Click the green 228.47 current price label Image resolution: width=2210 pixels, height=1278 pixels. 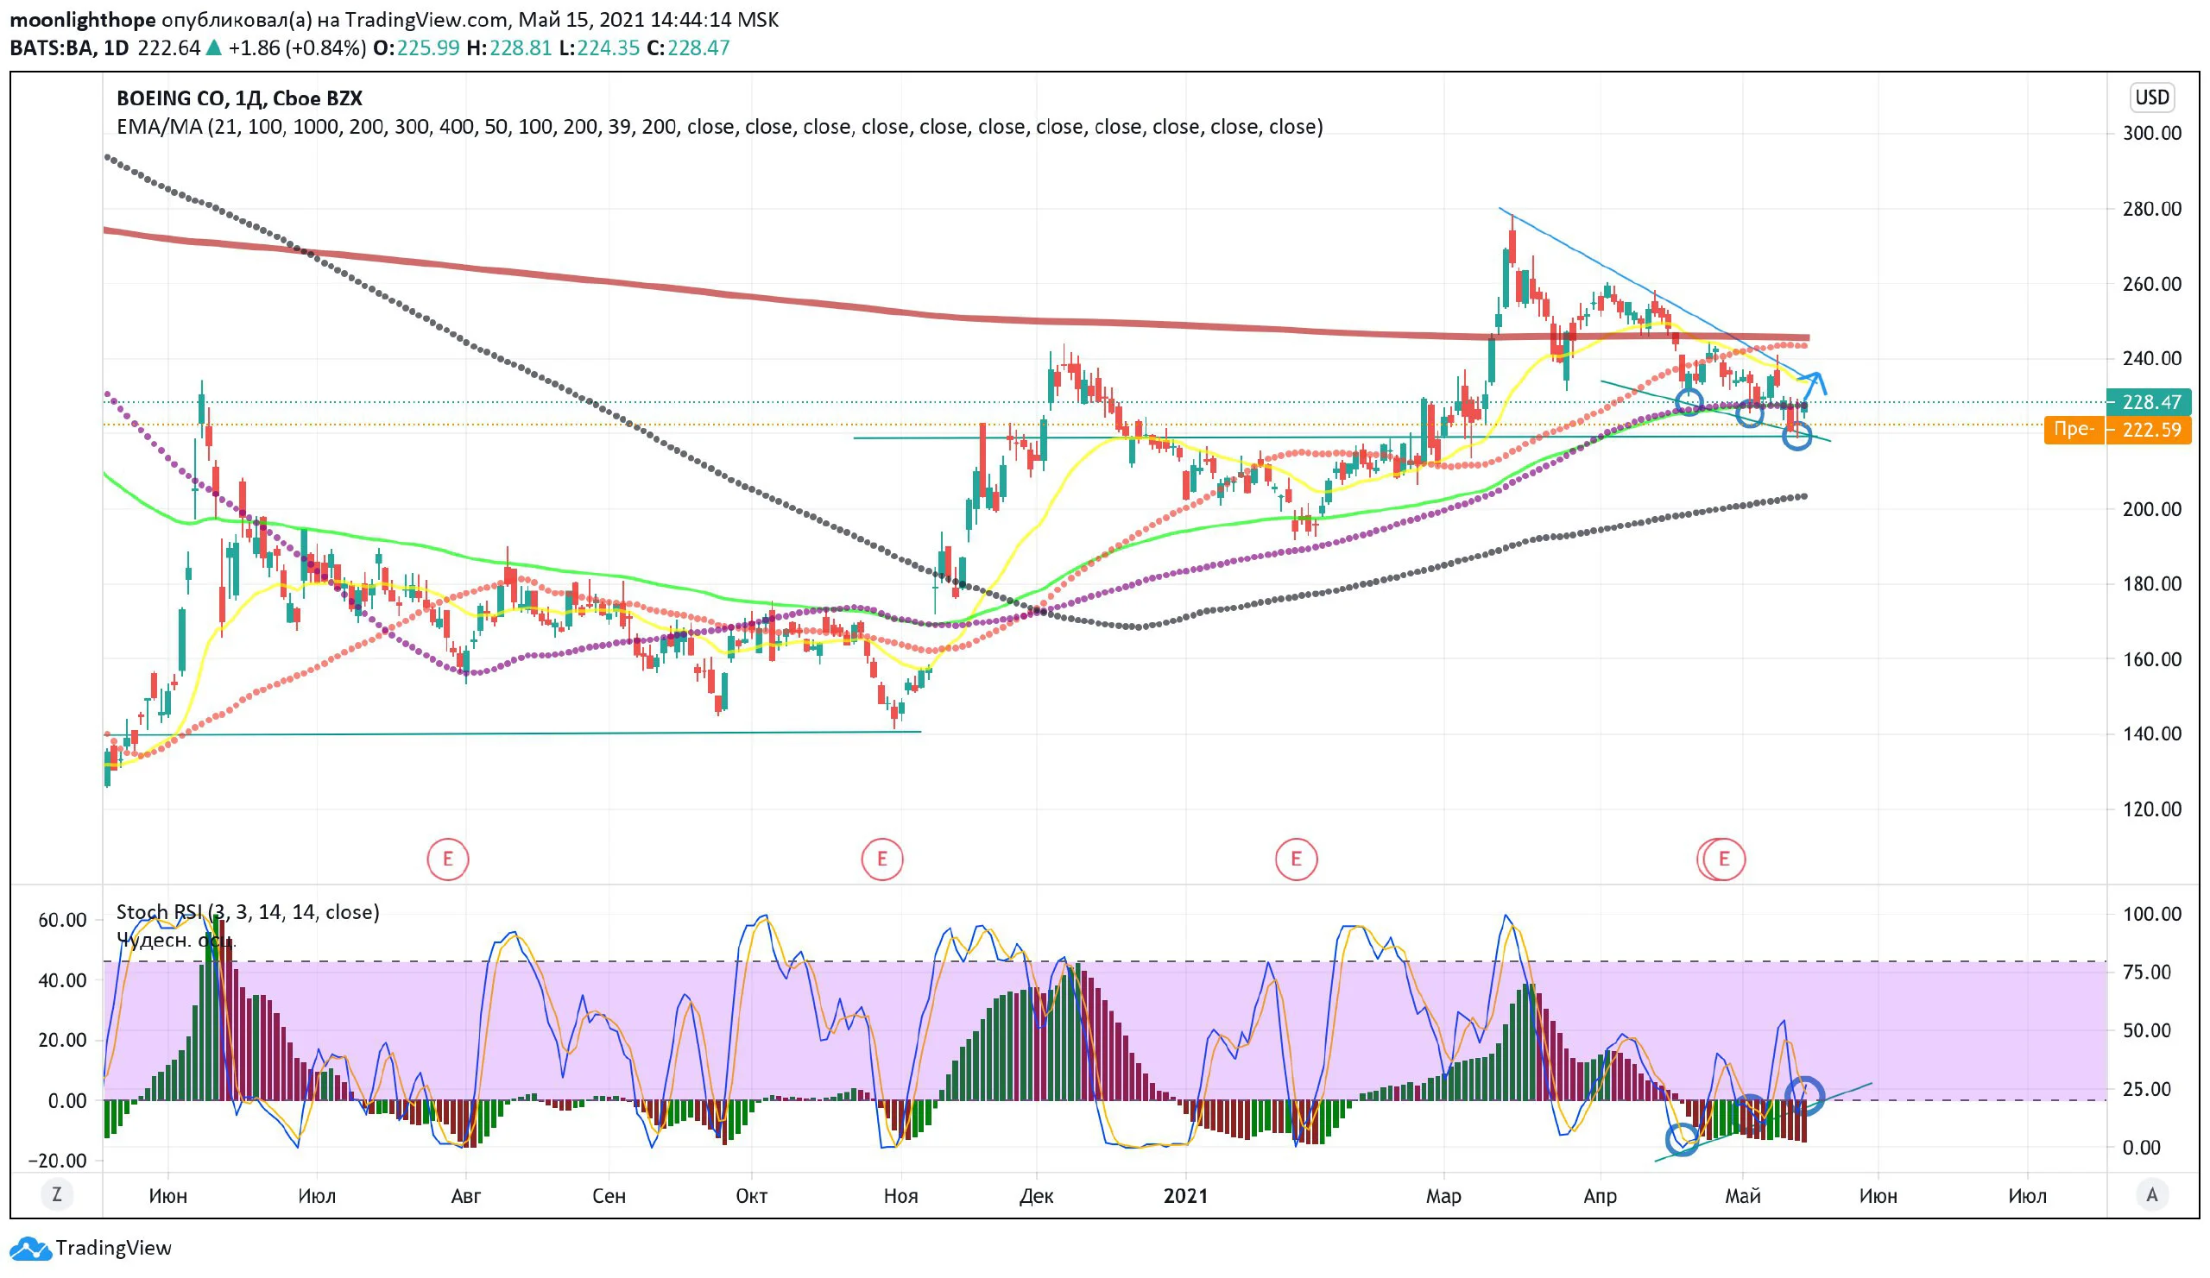pos(2148,401)
